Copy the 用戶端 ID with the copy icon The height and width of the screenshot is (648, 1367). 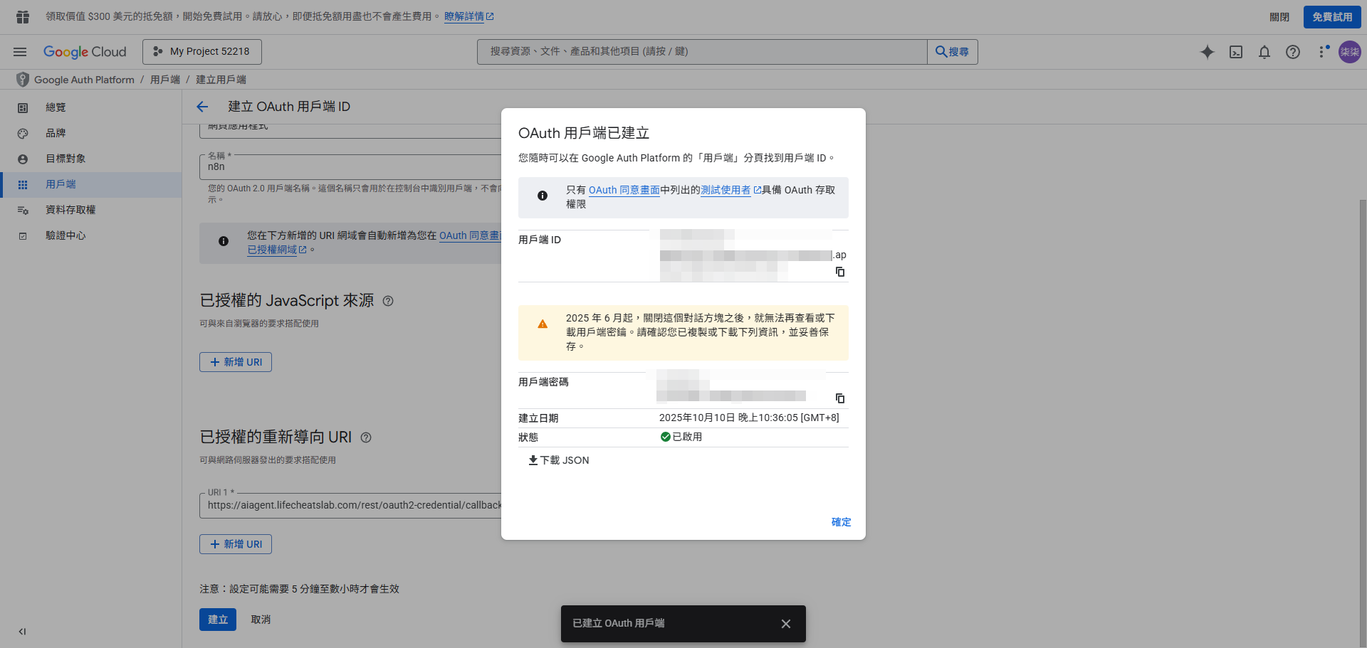pos(840,272)
